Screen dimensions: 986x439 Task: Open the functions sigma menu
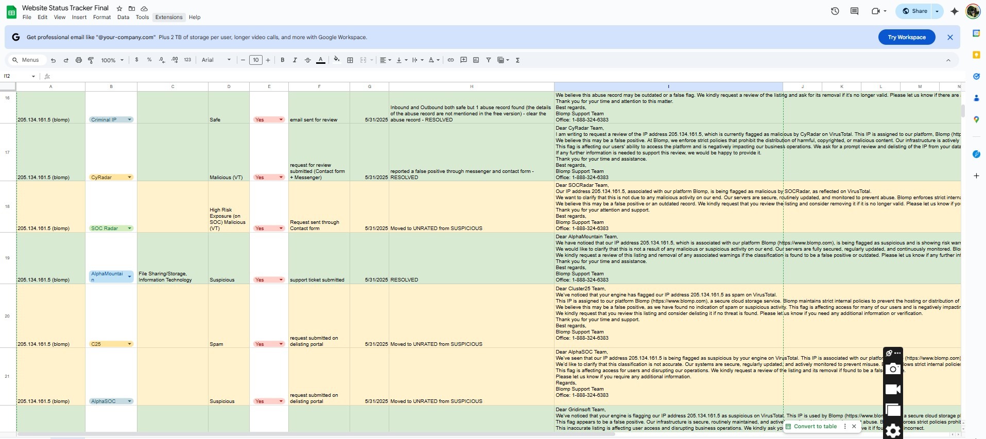(517, 60)
